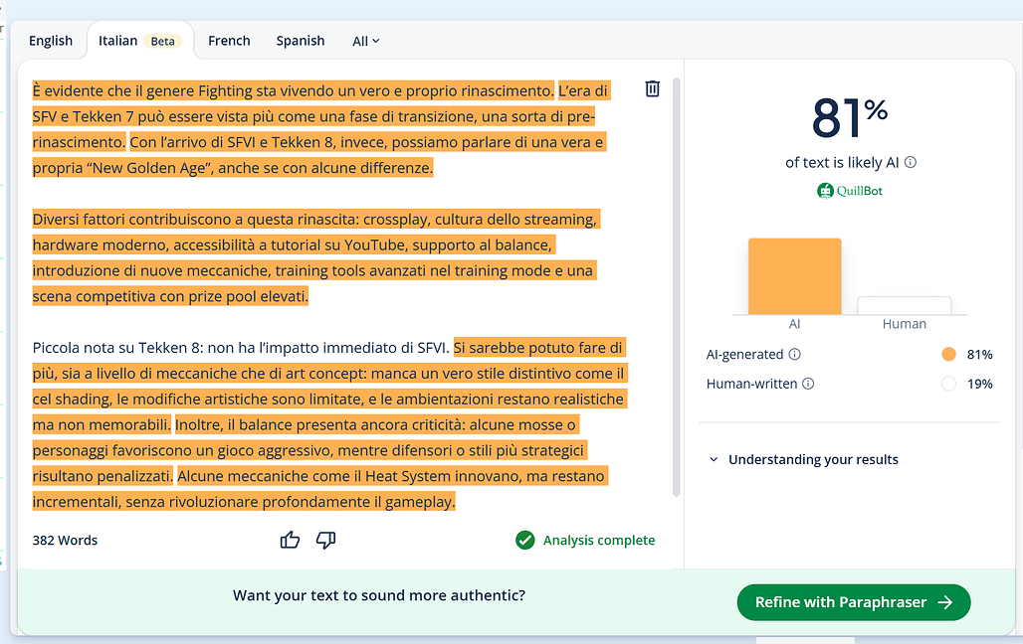Click the 'Beta' badge on Italian tab
The image size is (1023, 644).
[162, 41]
